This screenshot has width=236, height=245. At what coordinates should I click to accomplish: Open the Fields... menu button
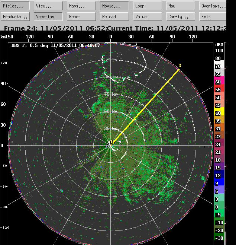point(15,6)
